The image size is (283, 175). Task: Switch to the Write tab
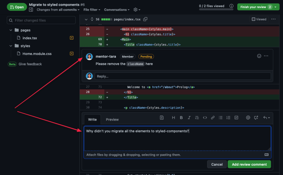[x=92, y=119]
